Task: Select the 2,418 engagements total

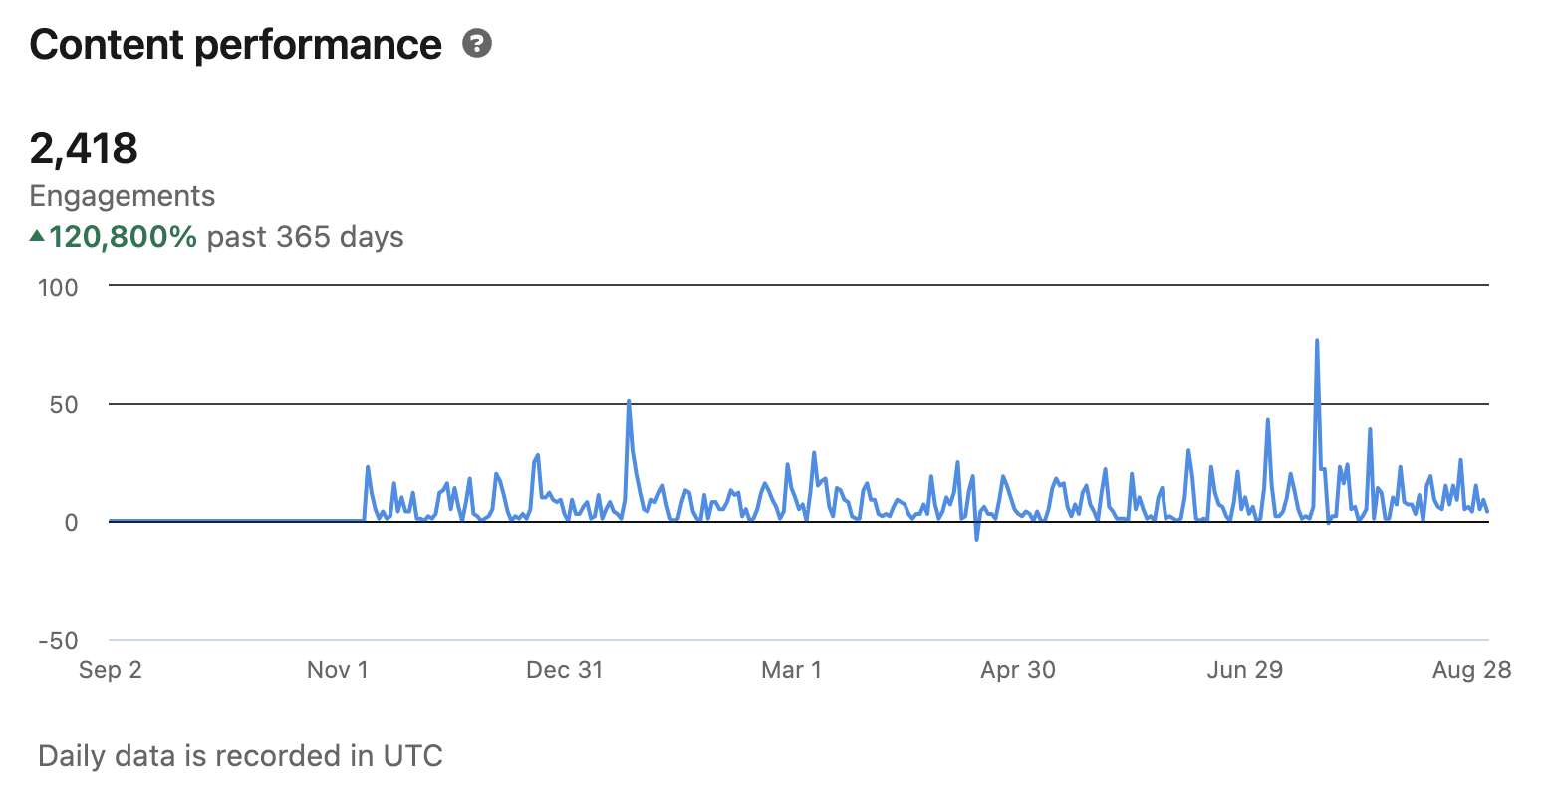Action: 84,149
